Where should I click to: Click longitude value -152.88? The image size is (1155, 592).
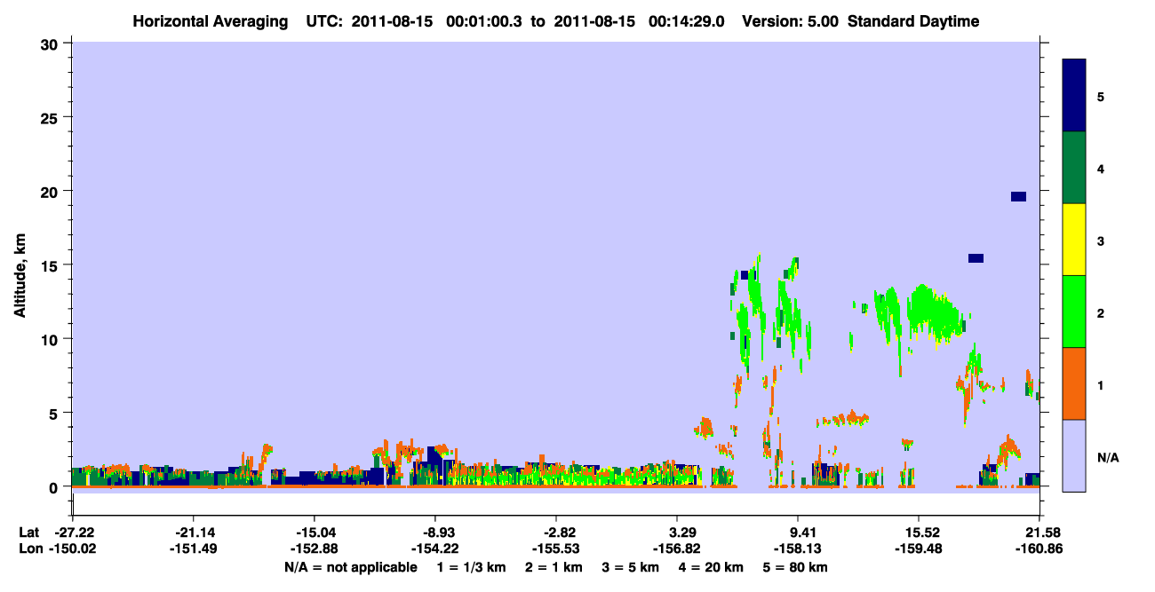[x=315, y=549]
